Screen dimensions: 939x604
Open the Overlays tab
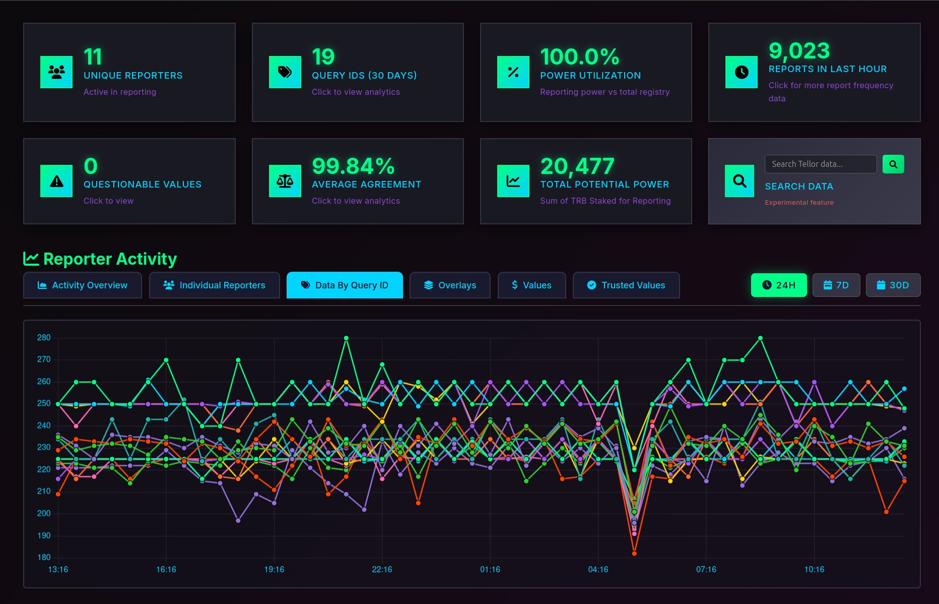click(x=450, y=285)
